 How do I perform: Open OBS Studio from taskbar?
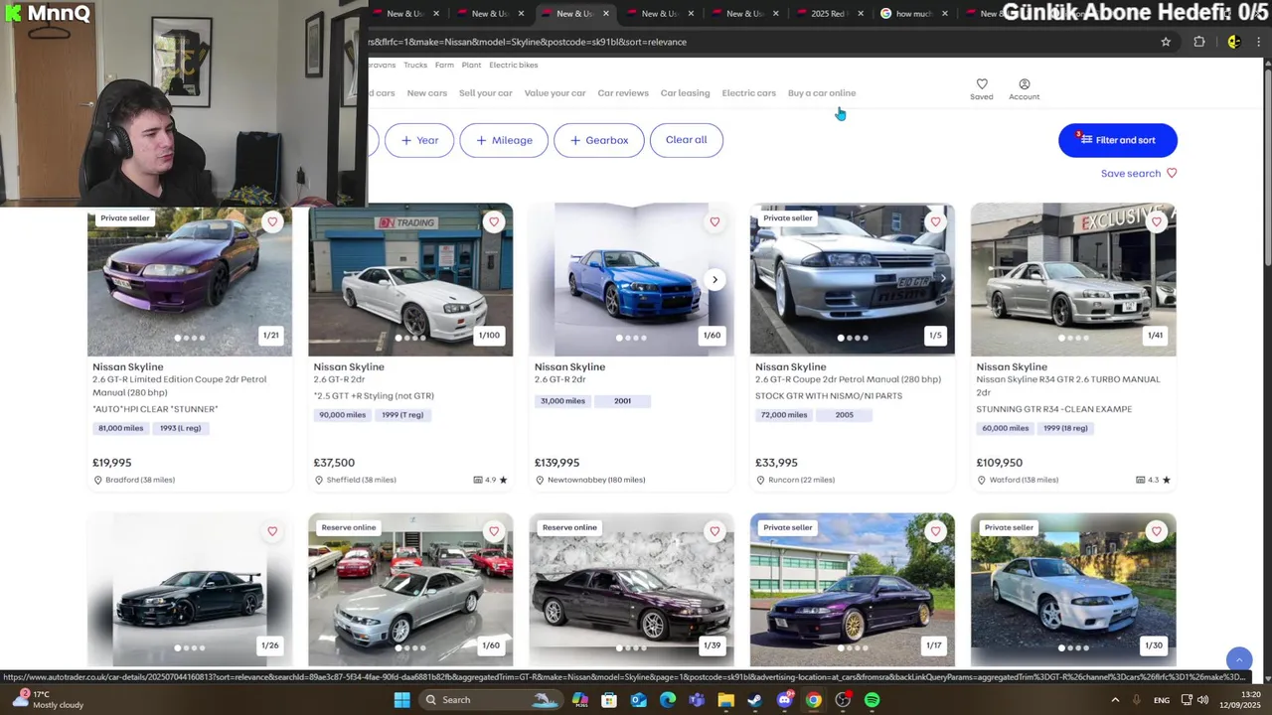click(x=843, y=700)
